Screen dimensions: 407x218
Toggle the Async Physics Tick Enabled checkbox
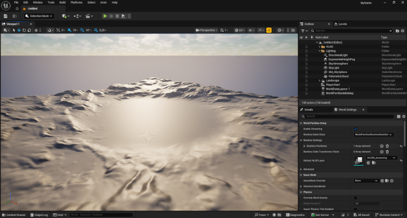355,209
